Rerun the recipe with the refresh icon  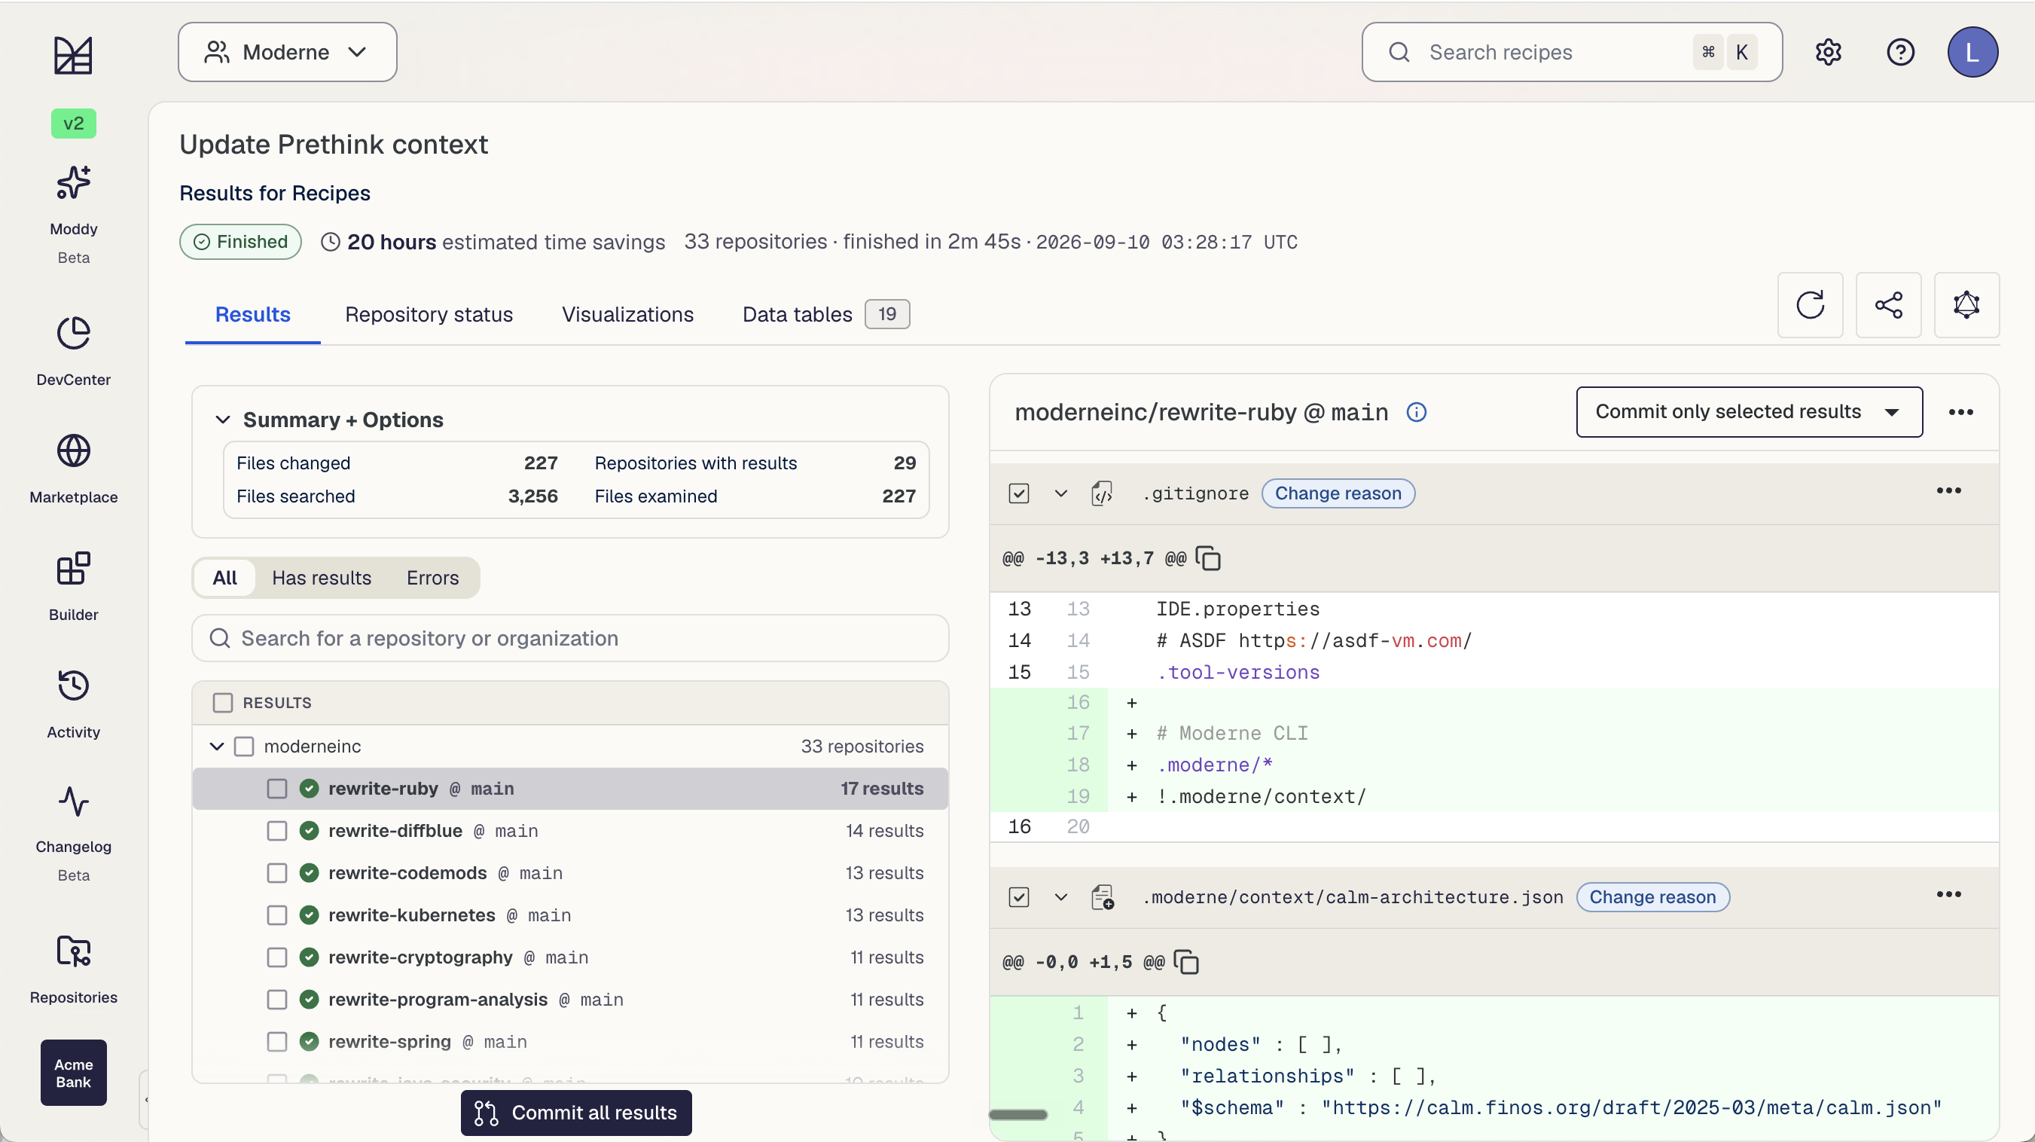pyautogui.click(x=1810, y=305)
